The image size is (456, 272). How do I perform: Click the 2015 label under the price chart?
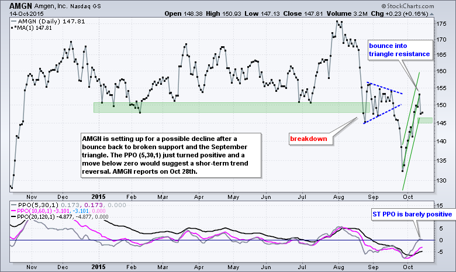pos(98,197)
